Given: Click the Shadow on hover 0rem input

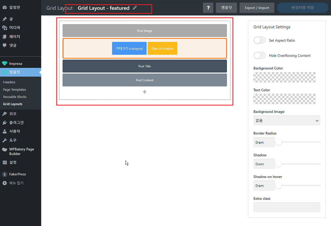Looking at the screenshot, I should [x=264, y=186].
